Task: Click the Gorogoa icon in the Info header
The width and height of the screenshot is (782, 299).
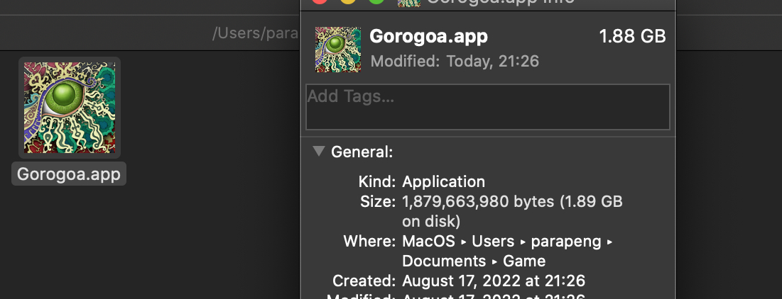Action: 338,50
